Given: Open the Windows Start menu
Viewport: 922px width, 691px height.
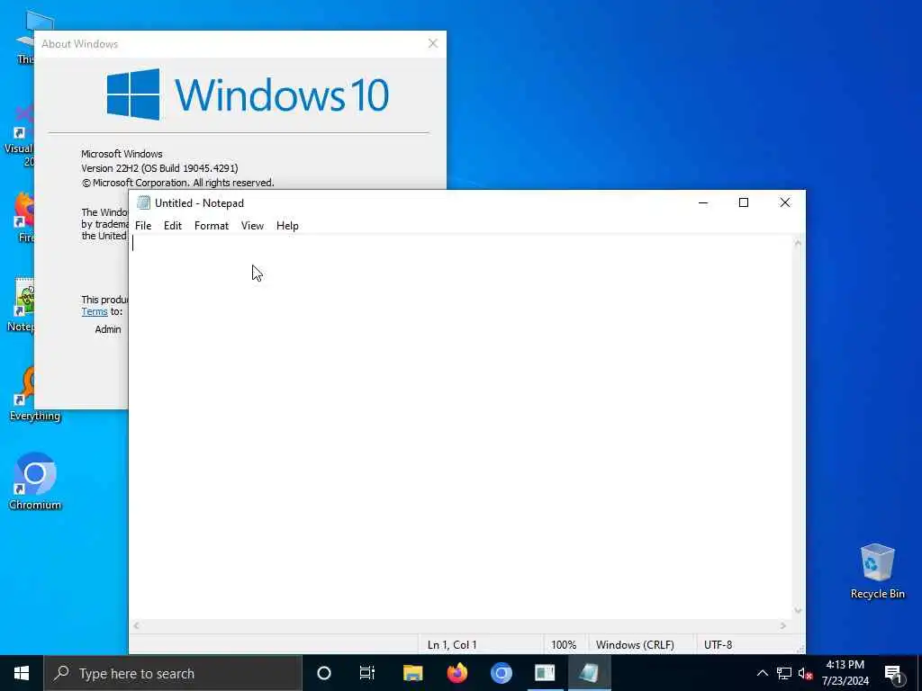Looking at the screenshot, I should tap(22, 673).
